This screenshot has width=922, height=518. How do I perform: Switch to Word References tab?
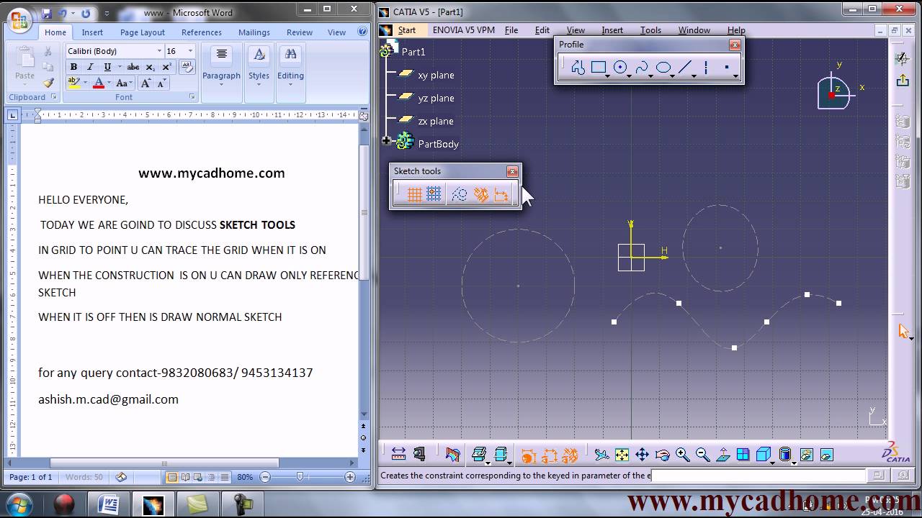point(202,32)
